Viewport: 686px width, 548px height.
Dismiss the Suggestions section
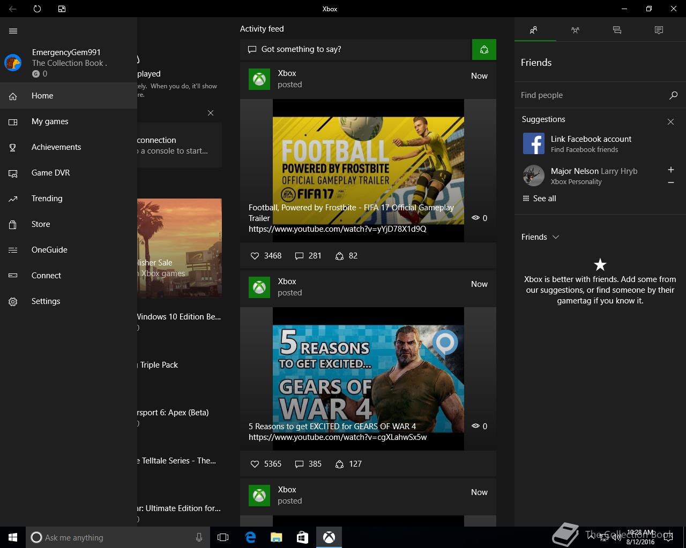point(670,121)
